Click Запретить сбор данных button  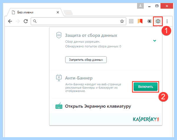86,60
